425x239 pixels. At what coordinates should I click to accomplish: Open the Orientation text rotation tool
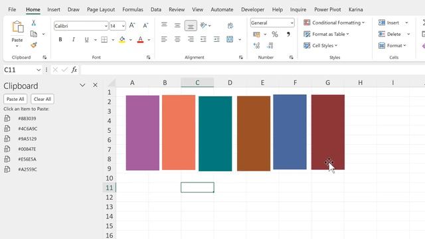(203, 25)
